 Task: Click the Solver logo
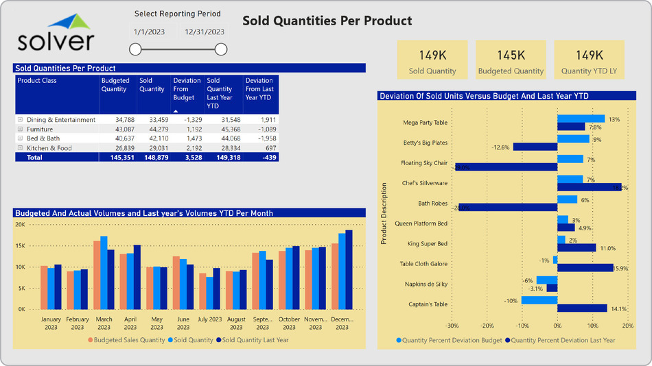pos(56,33)
